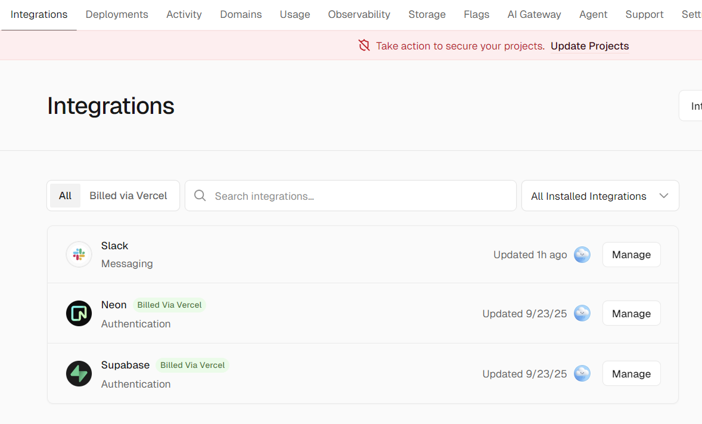Click the Integrations page heading
The width and height of the screenshot is (702, 424).
111,106
